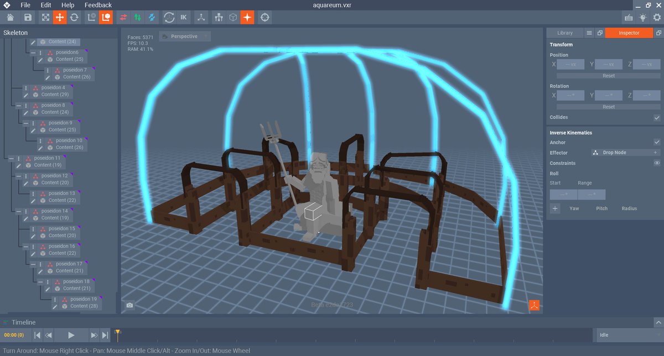664x356 pixels.
Task: Click the wireframe cube icon in toolbar
Action: [x=234, y=18]
